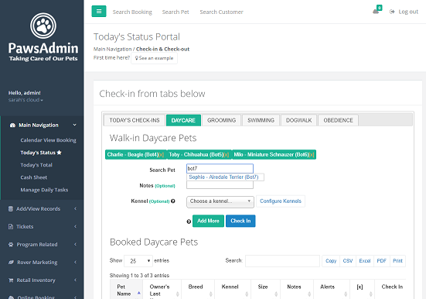The width and height of the screenshot is (426, 299).
Task: Click the PawsAdmin paw logo
Action: coord(43,26)
